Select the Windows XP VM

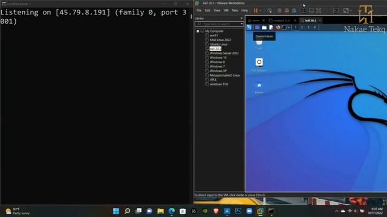218,71
